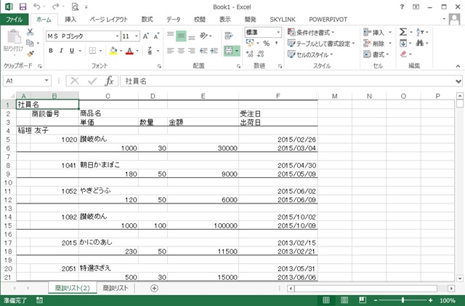Click the Wrap Text icon
Screen dimensions: 465x306
tap(229, 36)
